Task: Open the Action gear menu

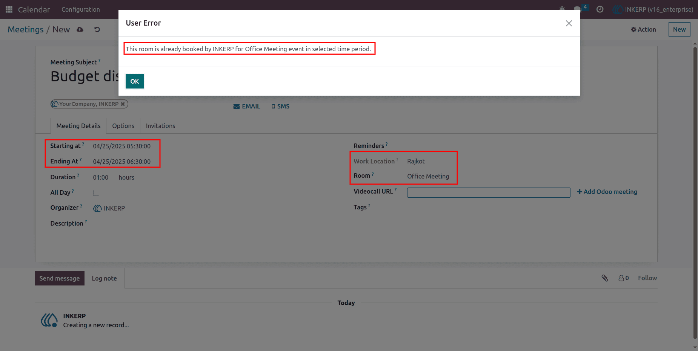Action: click(x=643, y=29)
